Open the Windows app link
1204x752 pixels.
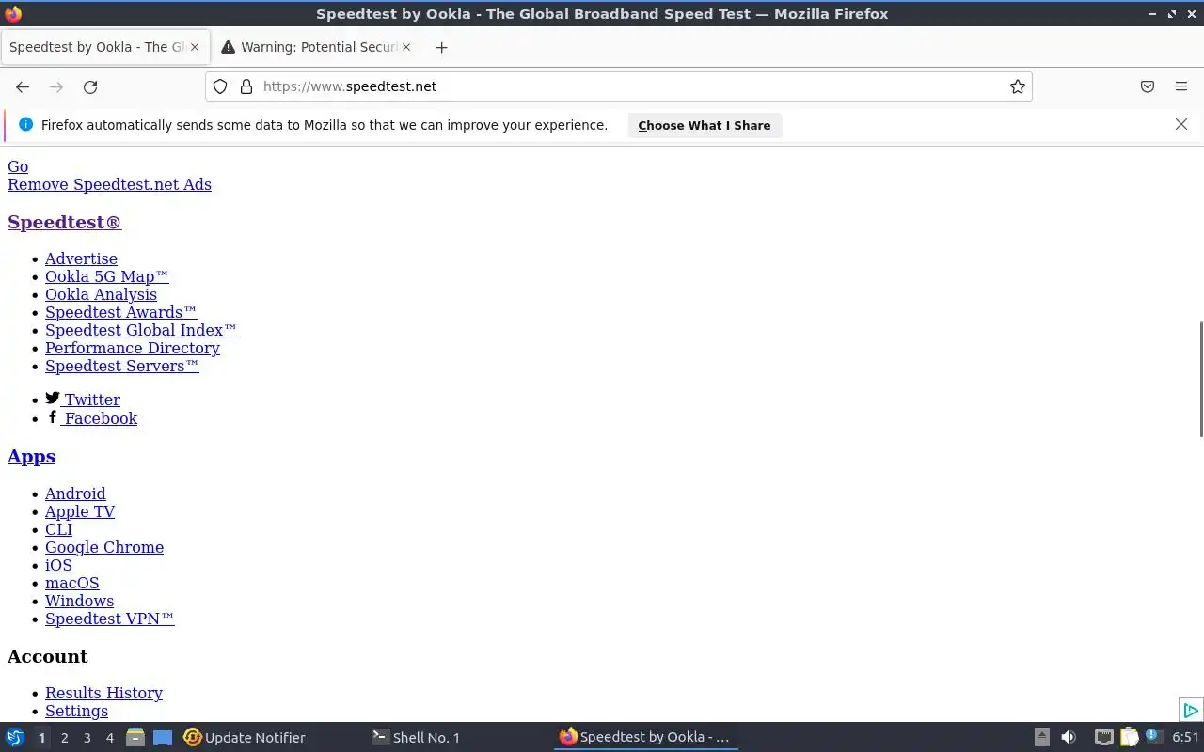[x=79, y=601]
